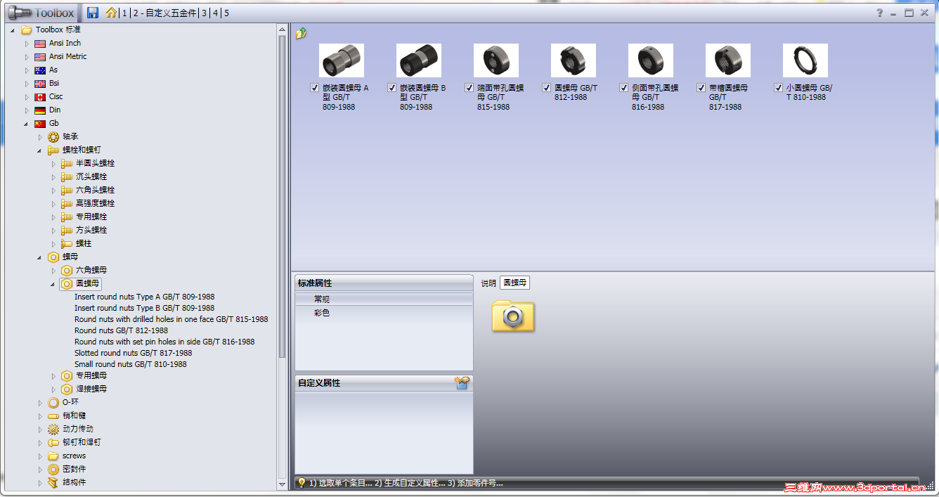Click the Toolbox 标准 root folder icon
Image resolution: width=939 pixels, height=497 pixels.
point(27,30)
